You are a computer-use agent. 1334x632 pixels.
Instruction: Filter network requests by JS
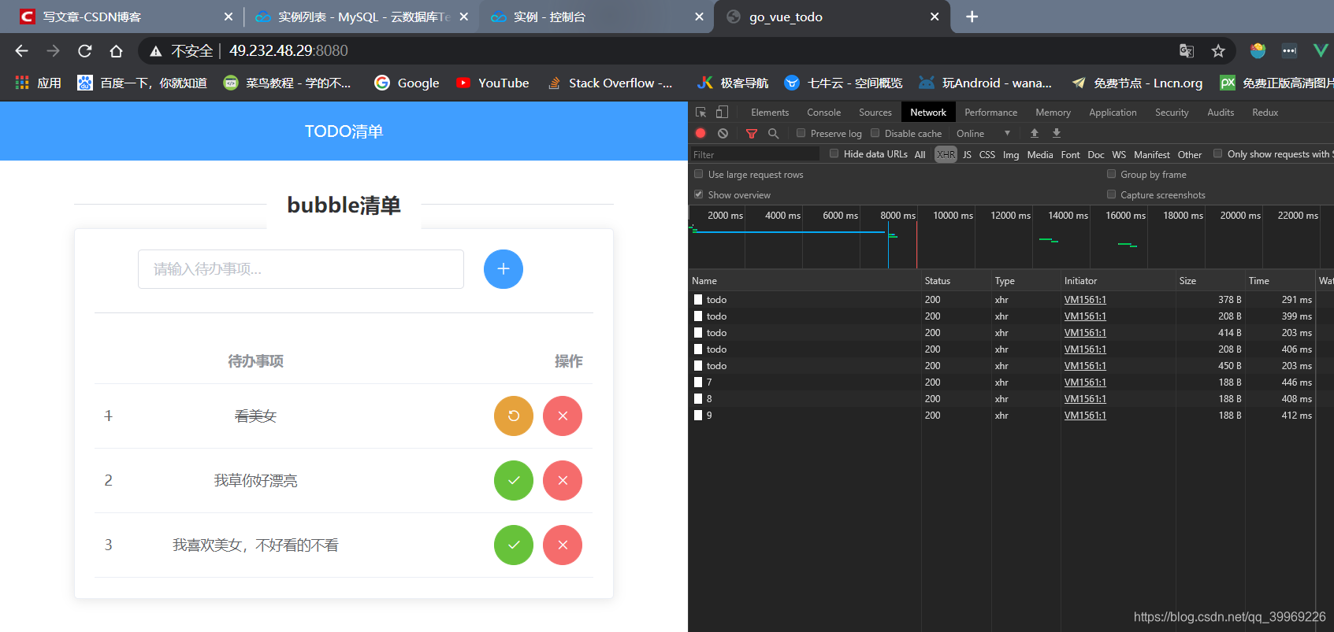tap(967, 155)
